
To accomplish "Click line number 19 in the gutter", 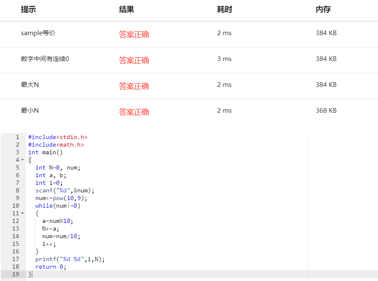I will (x=15, y=274).
